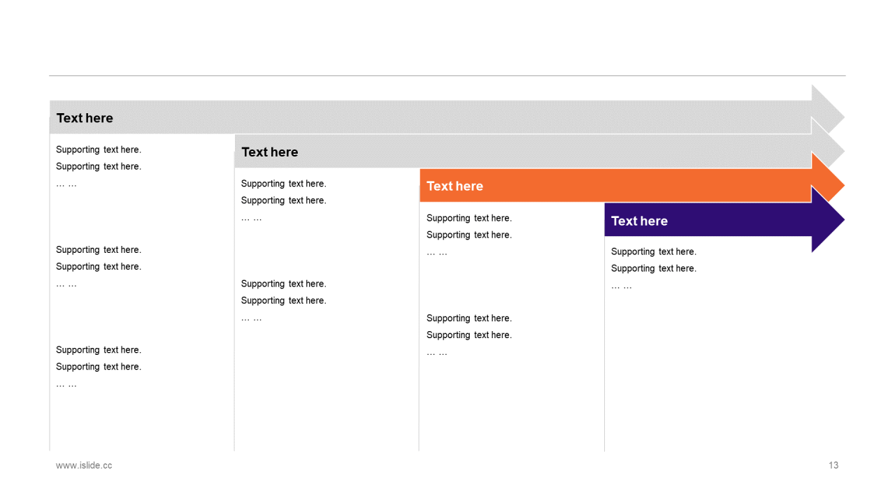Click the orange arrow bar body
895x503 pixels.
pyautogui.click(x=615, y=186)
